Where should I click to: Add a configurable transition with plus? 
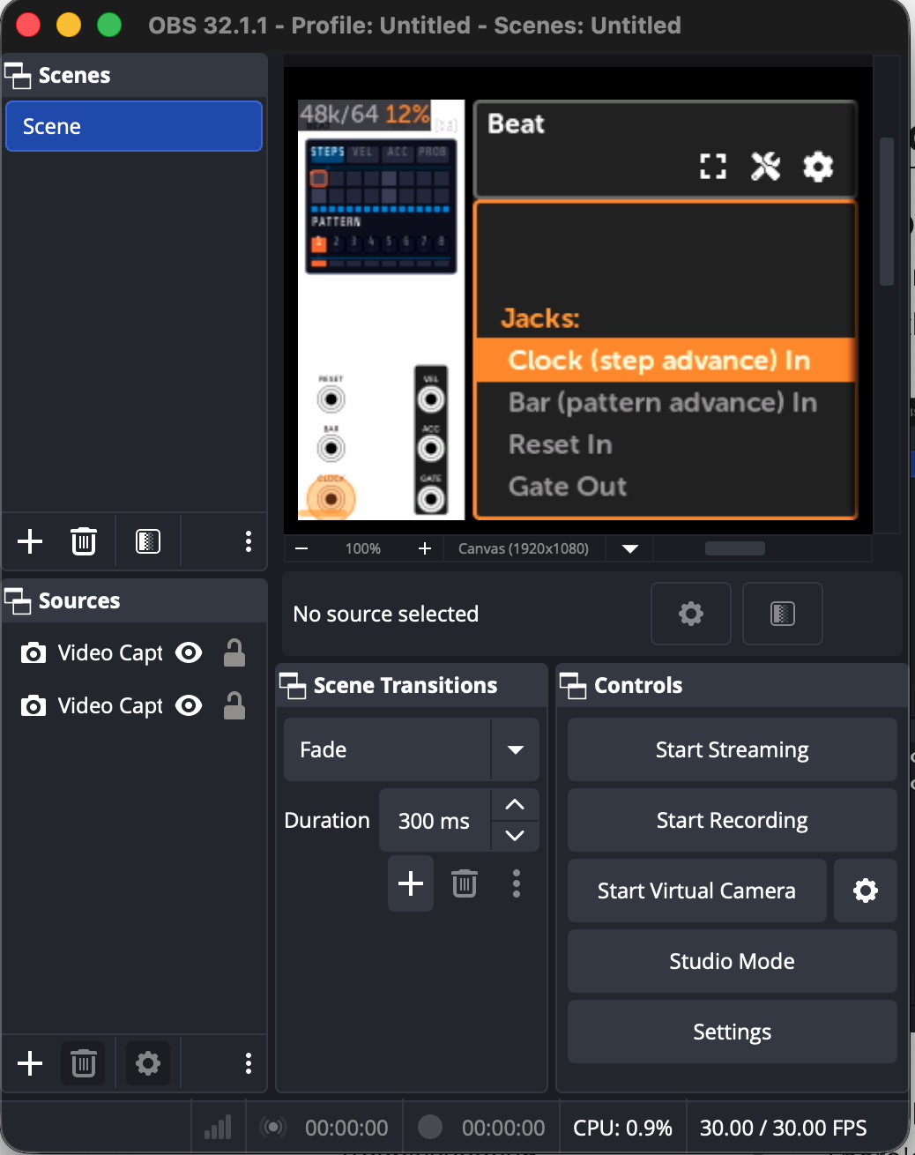coord(411,883)
